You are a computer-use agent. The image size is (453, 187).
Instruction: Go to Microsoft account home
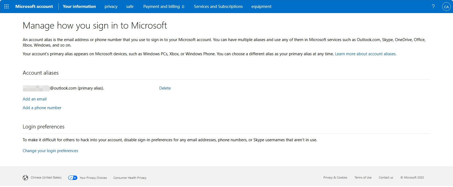click(34, 7)
